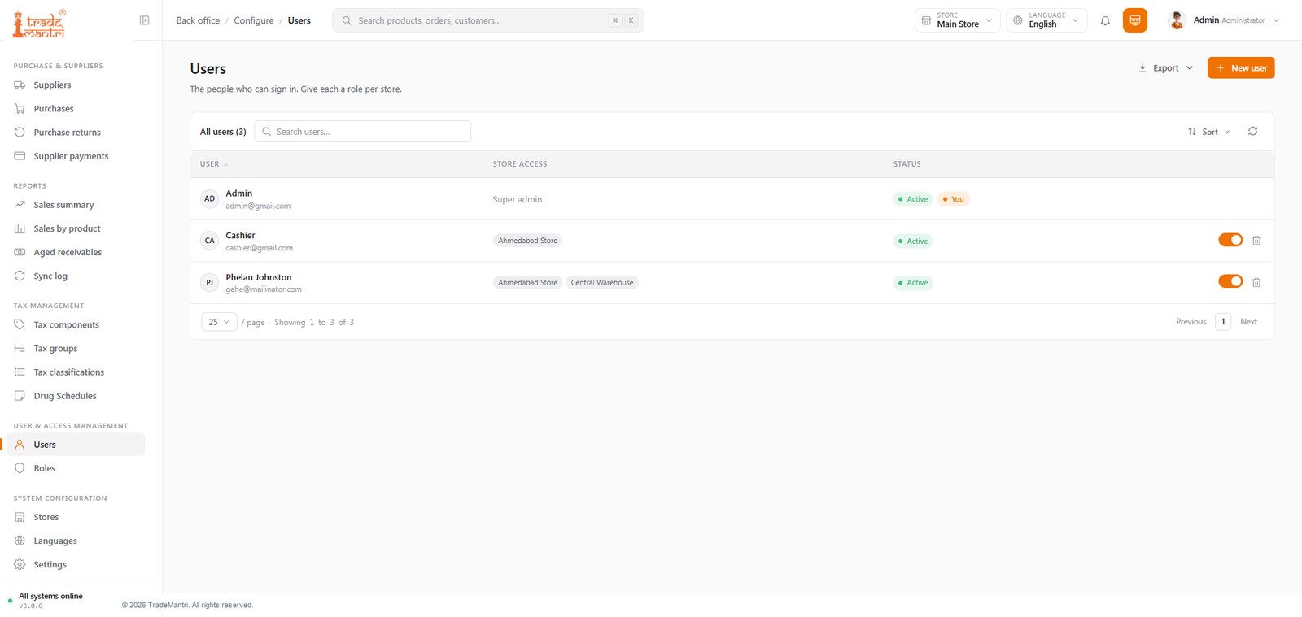Screen dimensions: 1302x617
Task: Open the Sort dropdown
Action: (x=1209, y=132)
